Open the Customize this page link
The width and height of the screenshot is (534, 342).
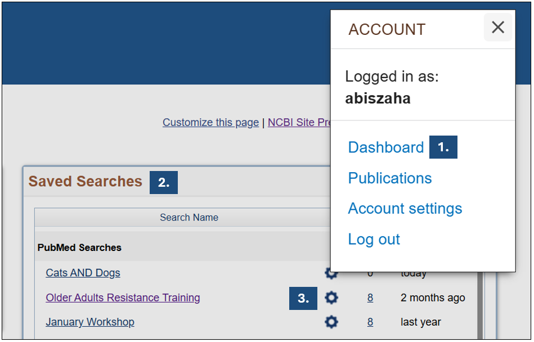tap(210, 122)
